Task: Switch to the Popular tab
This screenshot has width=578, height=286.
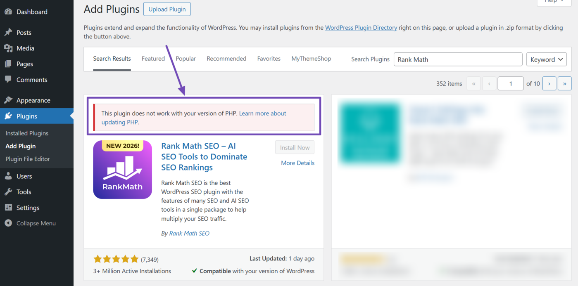Action: pos(186,59)
